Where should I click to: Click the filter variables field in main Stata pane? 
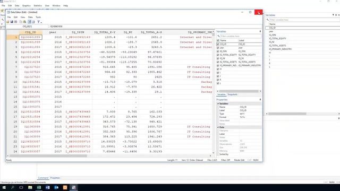[x=304, y=20]
